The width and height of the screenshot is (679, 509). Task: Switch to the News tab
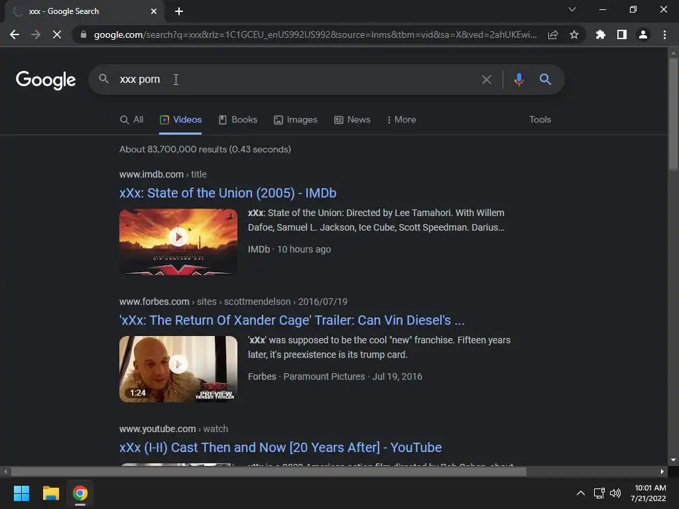point(352,120)
